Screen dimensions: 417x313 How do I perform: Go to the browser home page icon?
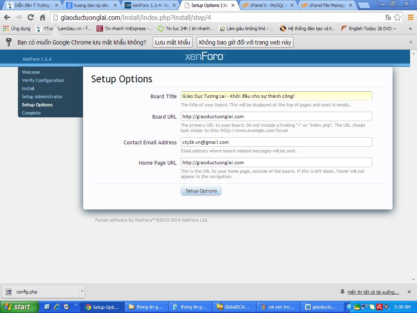point(42,18)
